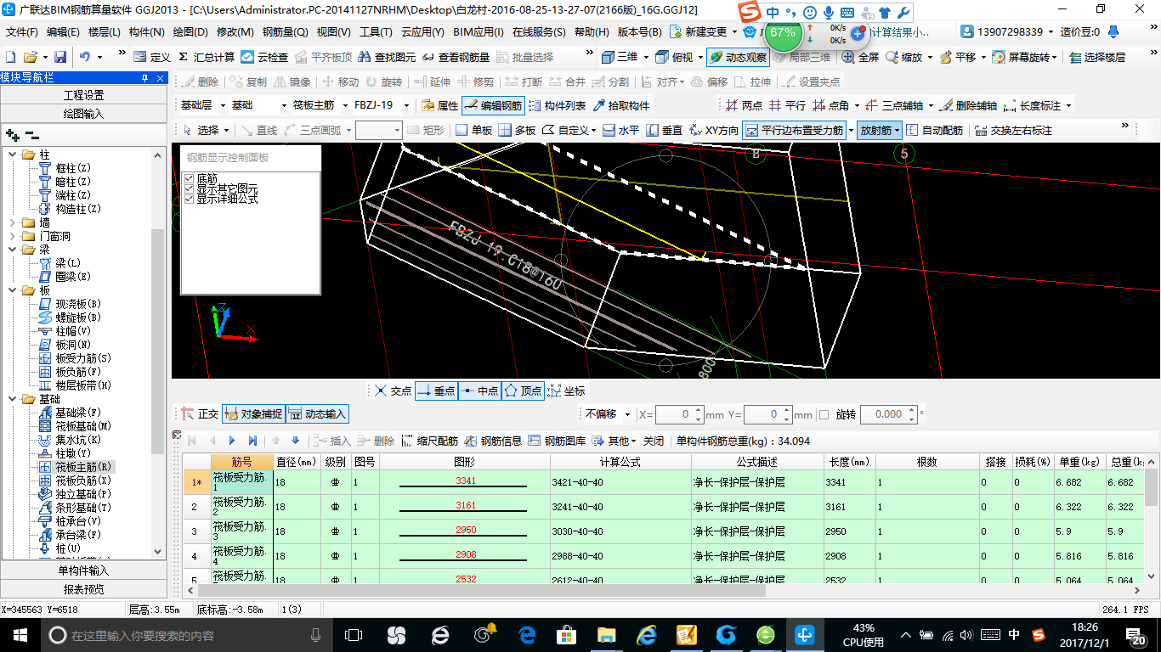1161x652 pixels.
Task: Click the save file icon
Action: click(60, 57)
